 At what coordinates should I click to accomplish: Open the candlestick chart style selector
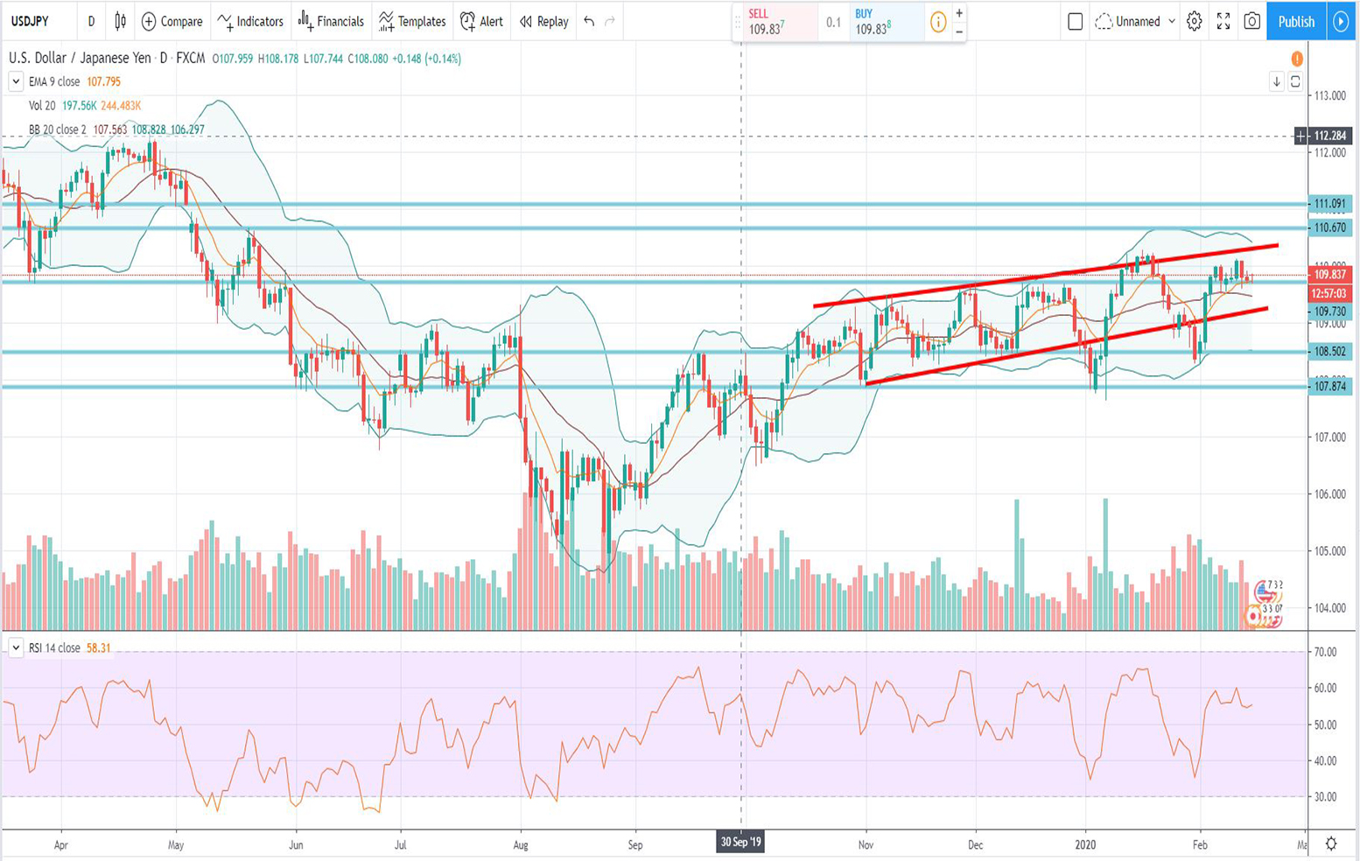120,22
